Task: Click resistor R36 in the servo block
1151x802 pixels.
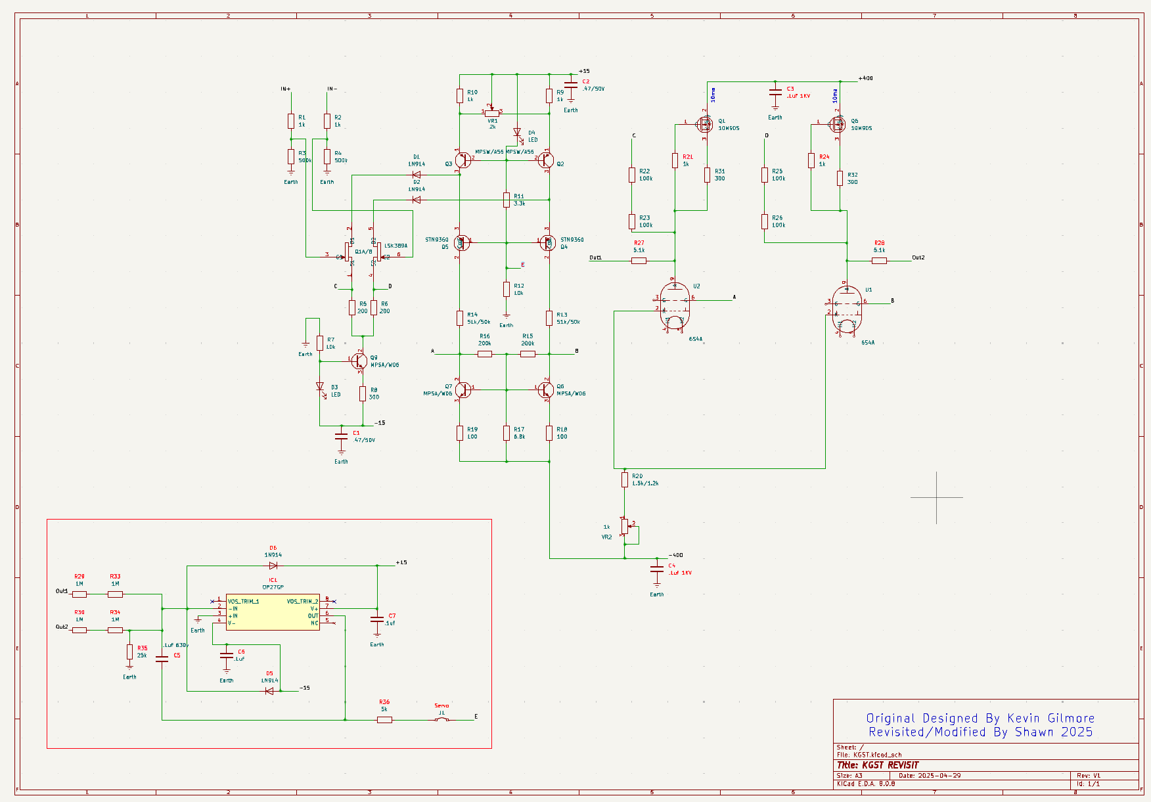Action: coord(385,720)
